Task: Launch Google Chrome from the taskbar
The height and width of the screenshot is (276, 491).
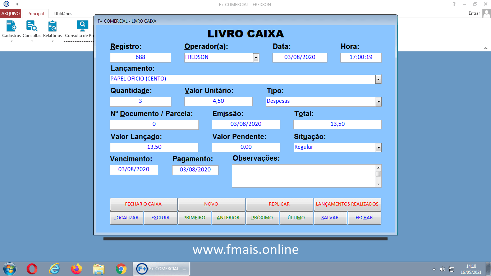Action: [121, 268]
